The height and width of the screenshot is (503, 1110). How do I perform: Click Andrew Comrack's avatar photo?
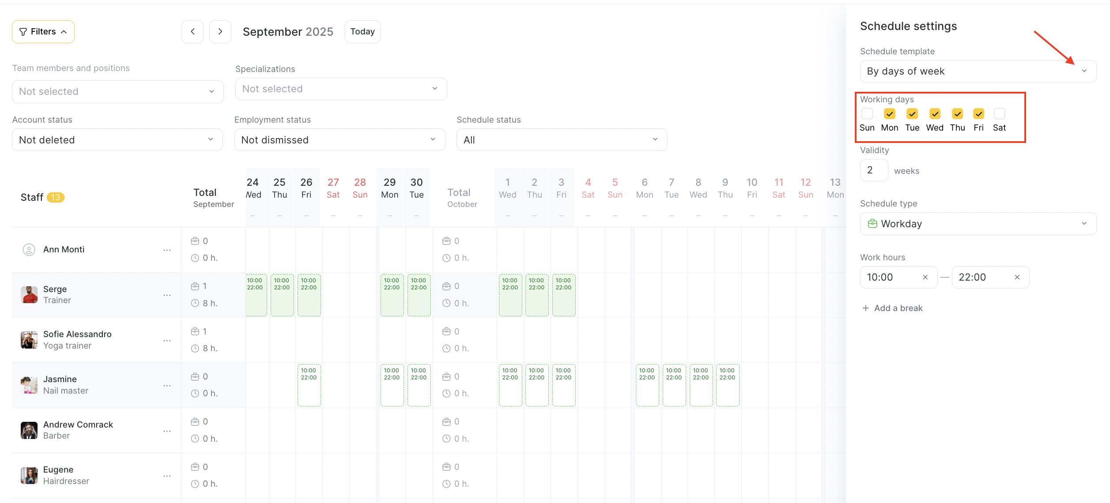pos(29,430)
